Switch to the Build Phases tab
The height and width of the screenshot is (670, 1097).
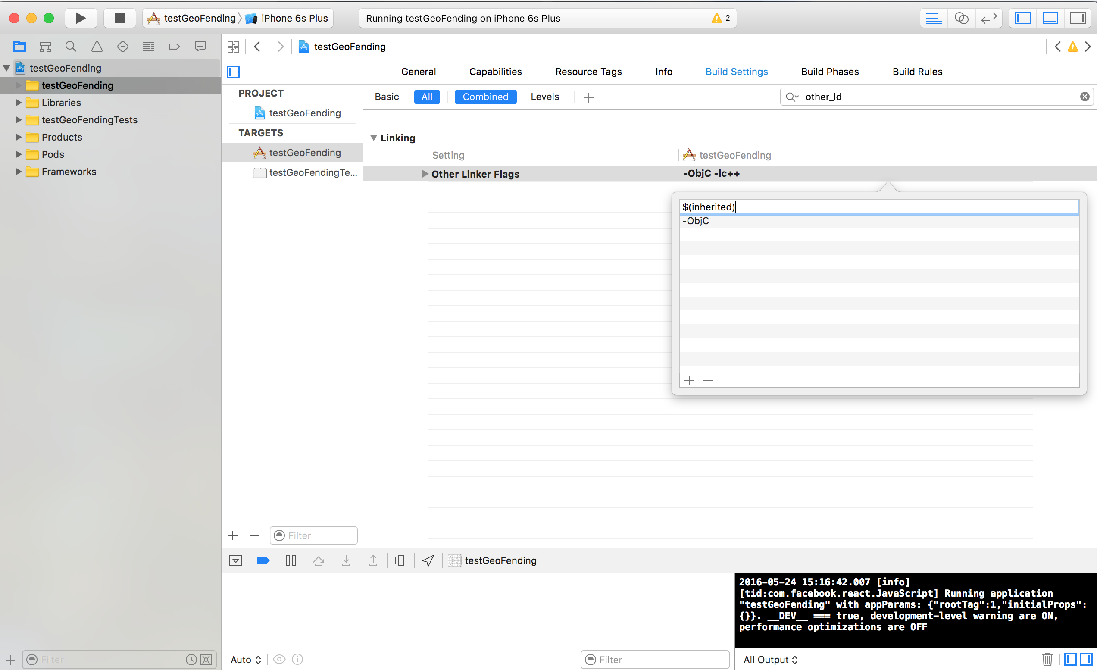coord(830,72)
